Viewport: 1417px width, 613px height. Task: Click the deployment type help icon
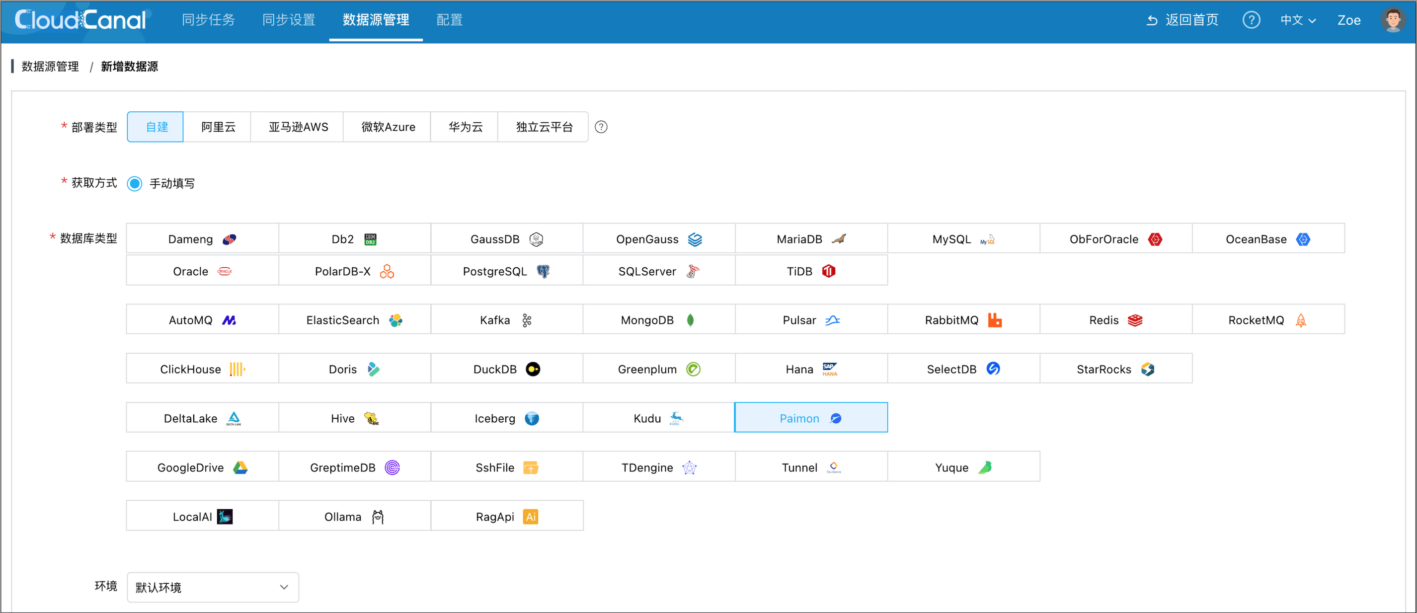coord(601,127)
